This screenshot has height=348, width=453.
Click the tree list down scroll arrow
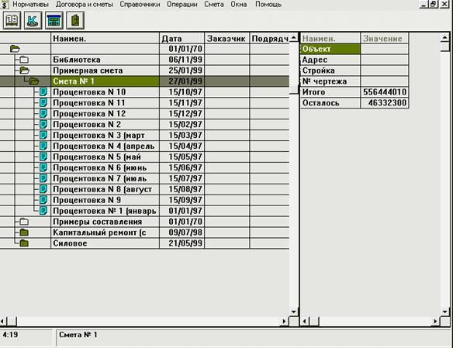click(294, 312)
